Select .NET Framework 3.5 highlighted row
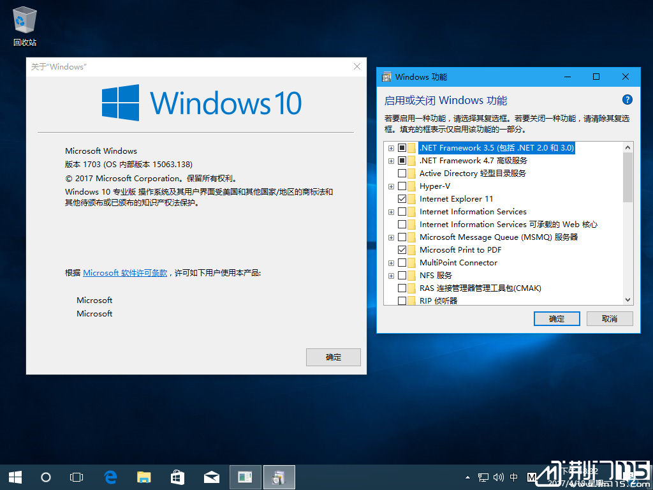This screenshot has height=490, width=653. (496, 147)
